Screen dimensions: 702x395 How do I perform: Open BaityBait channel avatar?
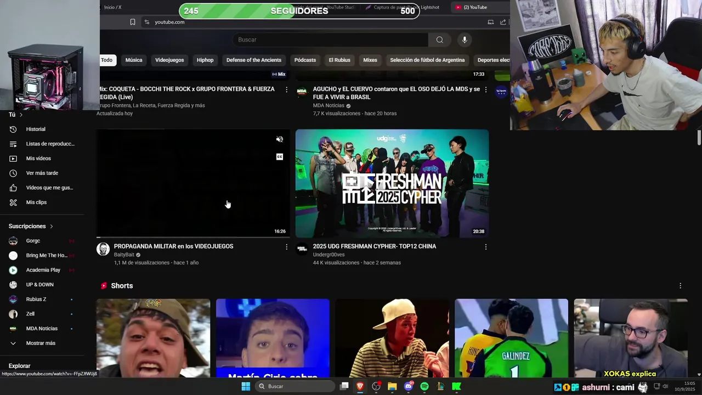click(103, 249)
